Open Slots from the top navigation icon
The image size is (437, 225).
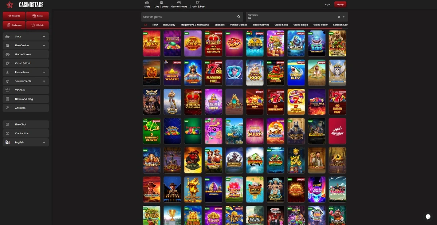[x=147, y=3]
